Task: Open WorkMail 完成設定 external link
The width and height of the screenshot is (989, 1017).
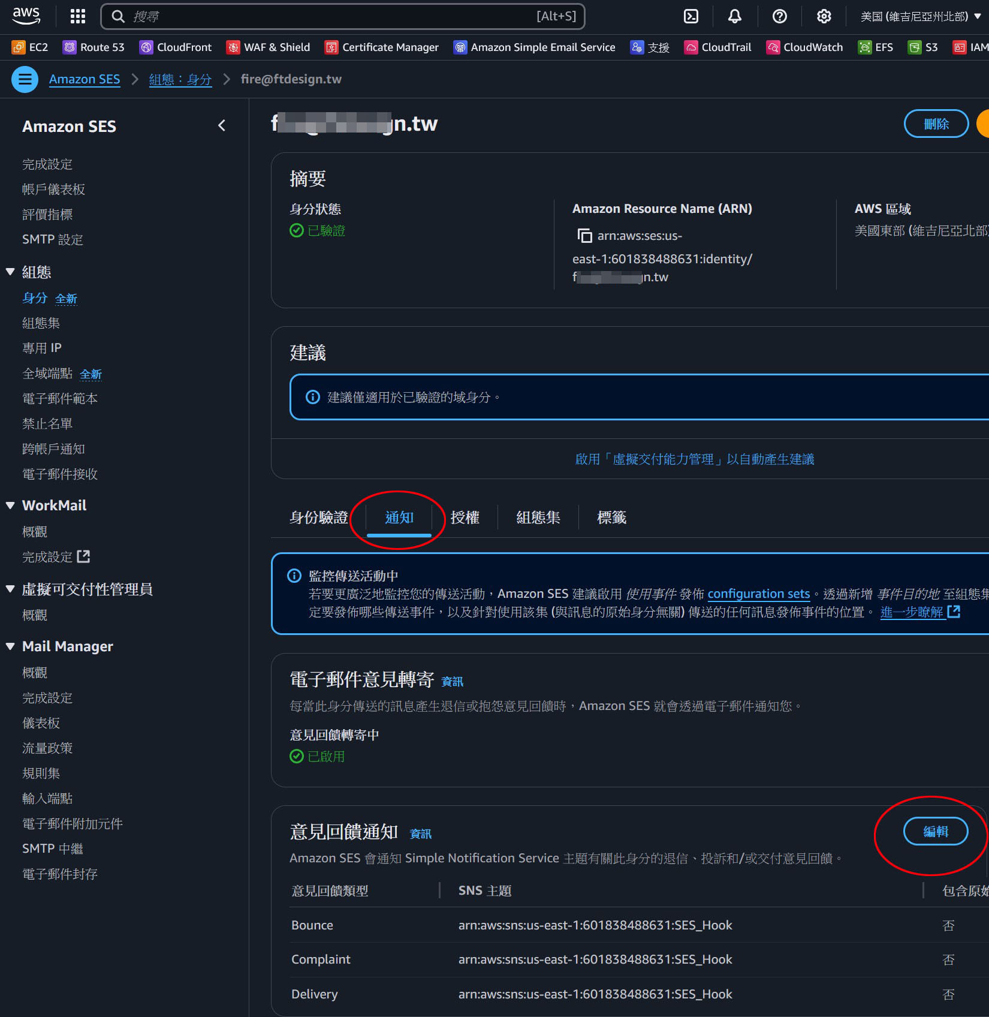Action: click(56, 557)
